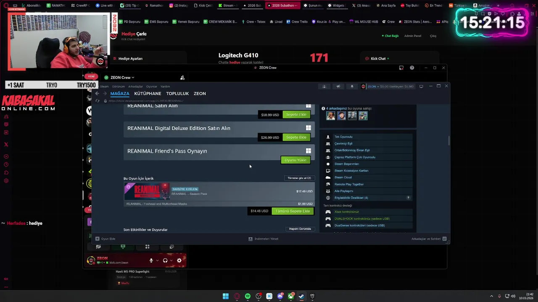Go forward with Steam's forward arrow
The width and height of the screenshot is (538, 302).
coord(105,94)
